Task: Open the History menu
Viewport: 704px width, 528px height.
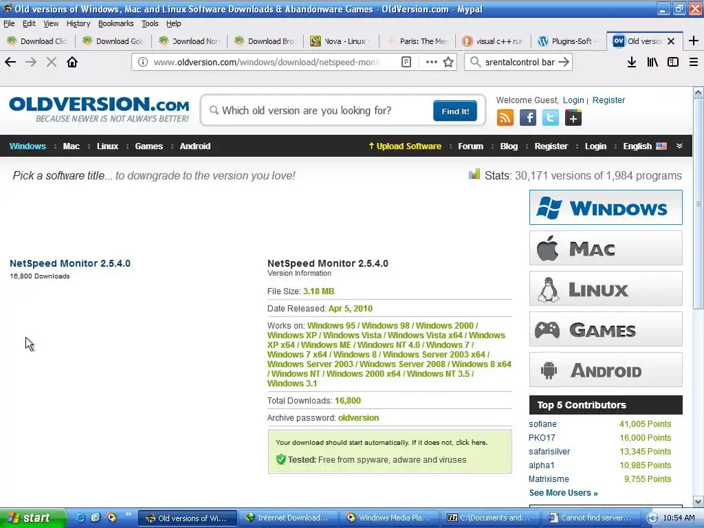Action: 78,23
